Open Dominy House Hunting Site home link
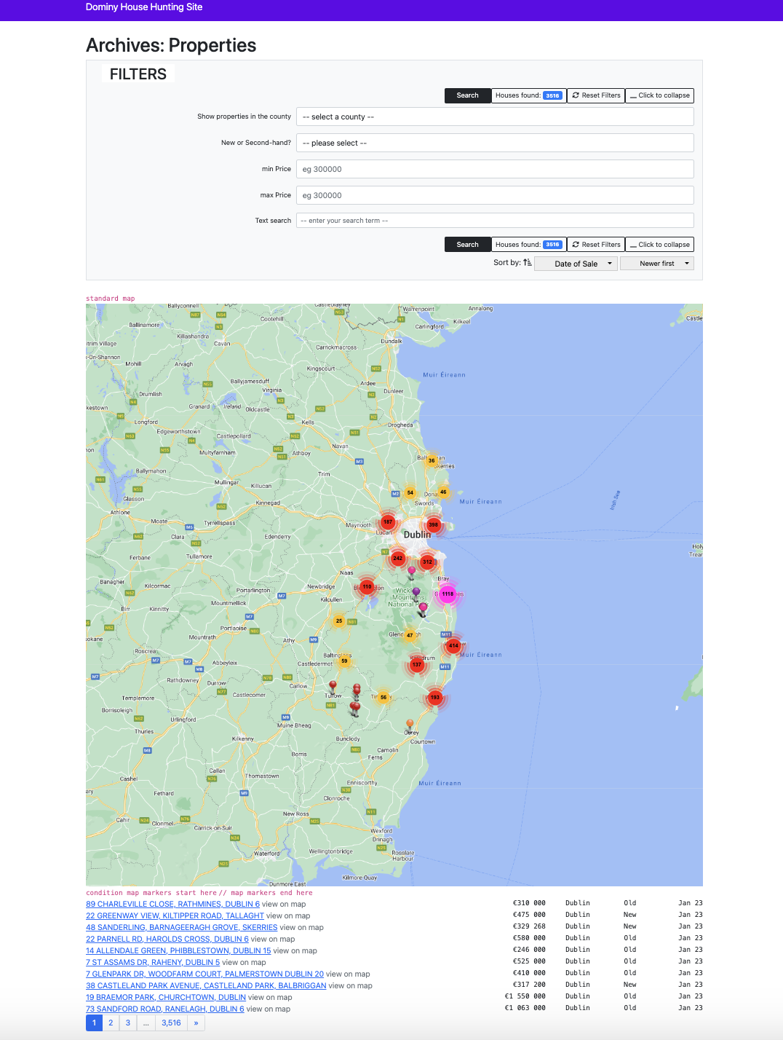The width and height of the screenshot is (783, 1040). point(144,7)
